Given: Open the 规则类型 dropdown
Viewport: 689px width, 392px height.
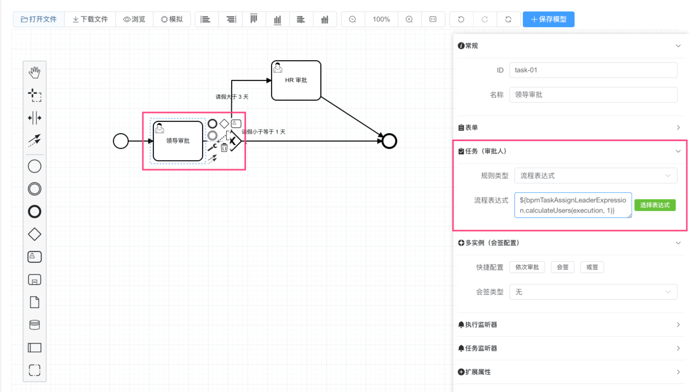Looking at the screenshot, I should (595, 176).
